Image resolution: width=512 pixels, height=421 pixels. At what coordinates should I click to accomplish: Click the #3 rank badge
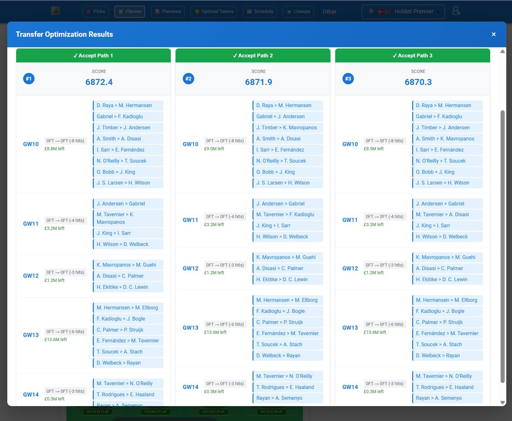tap(348, 79)
